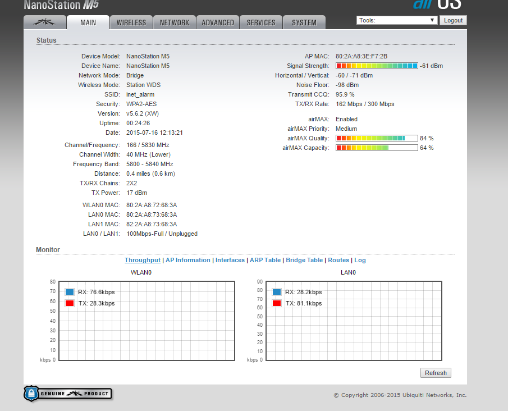Click the Distance value 0.4 miles
508x411 pixels.
point(150,173)
